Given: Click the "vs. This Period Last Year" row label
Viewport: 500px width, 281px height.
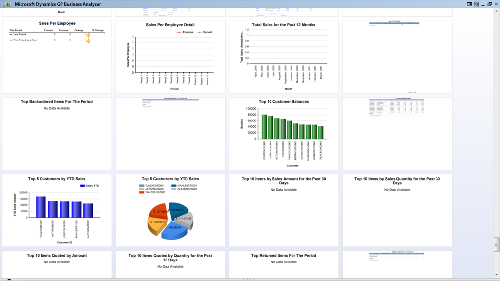Looking at the screenshot, I should pos(23,40).
